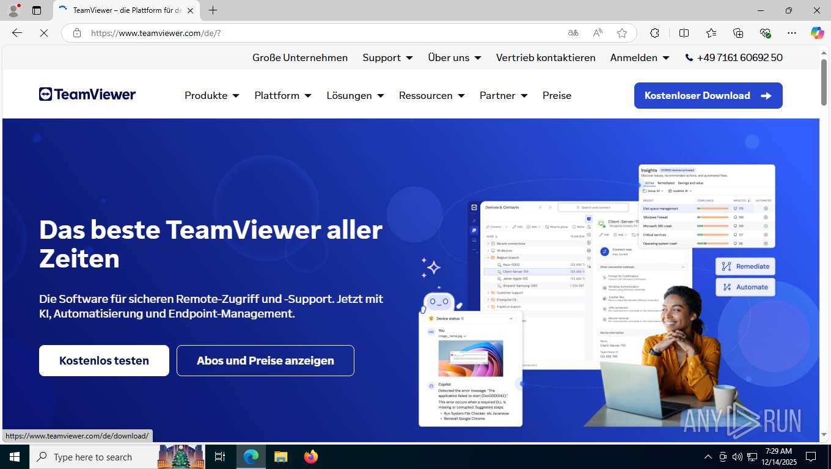Open the Edge profile avatar
Image resolution: width=831 pixels, height=469 pixels.
[13, 10]
